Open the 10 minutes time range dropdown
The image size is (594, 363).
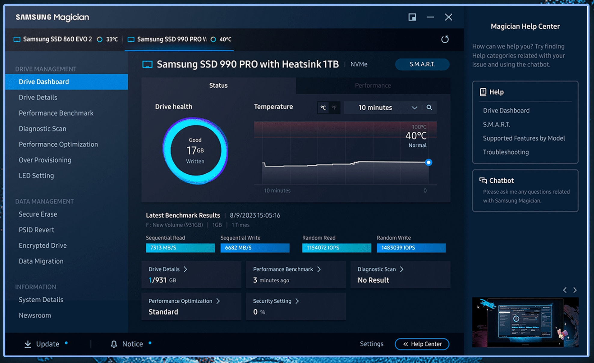pos(414,108)
